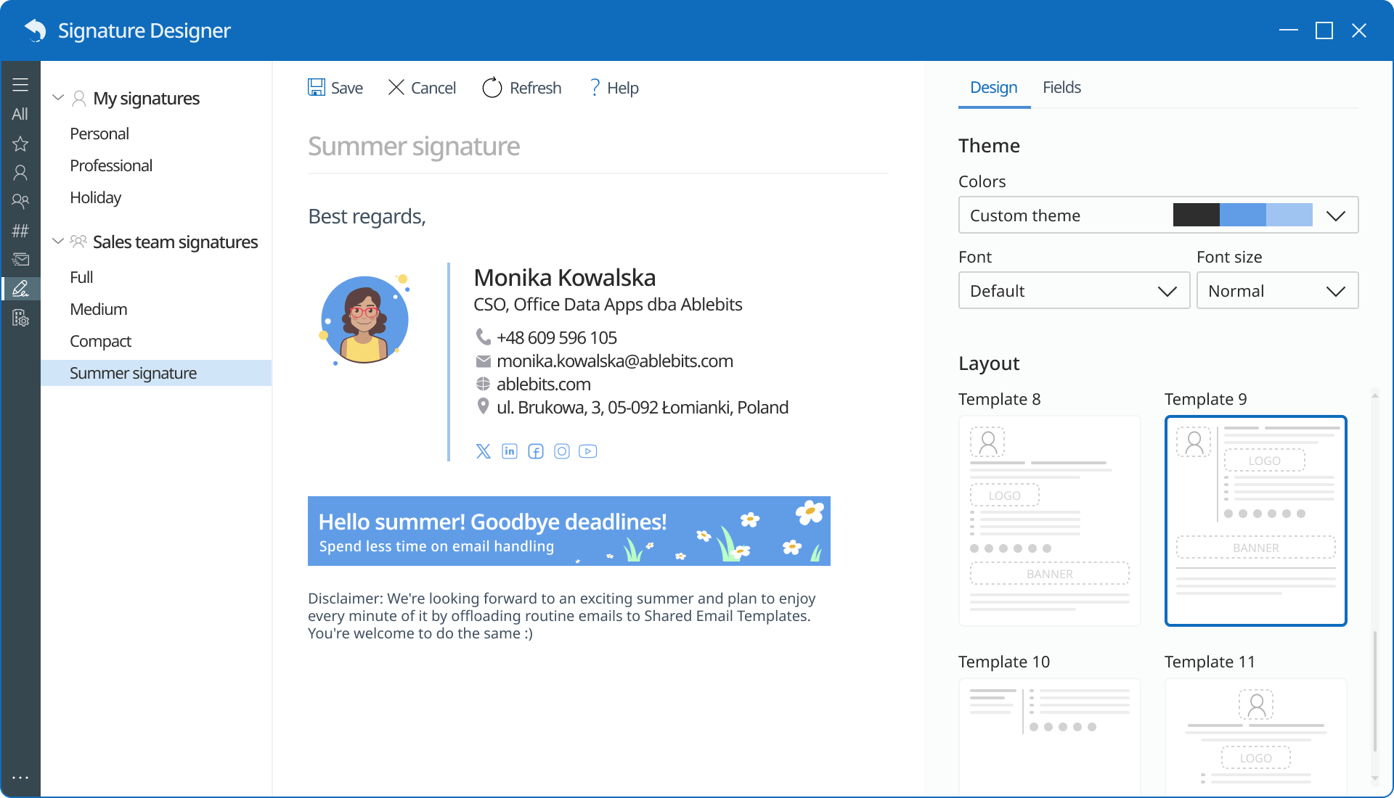Save the Summer signature
Screen dimensions: 1394x798
(x=335, y=87)
